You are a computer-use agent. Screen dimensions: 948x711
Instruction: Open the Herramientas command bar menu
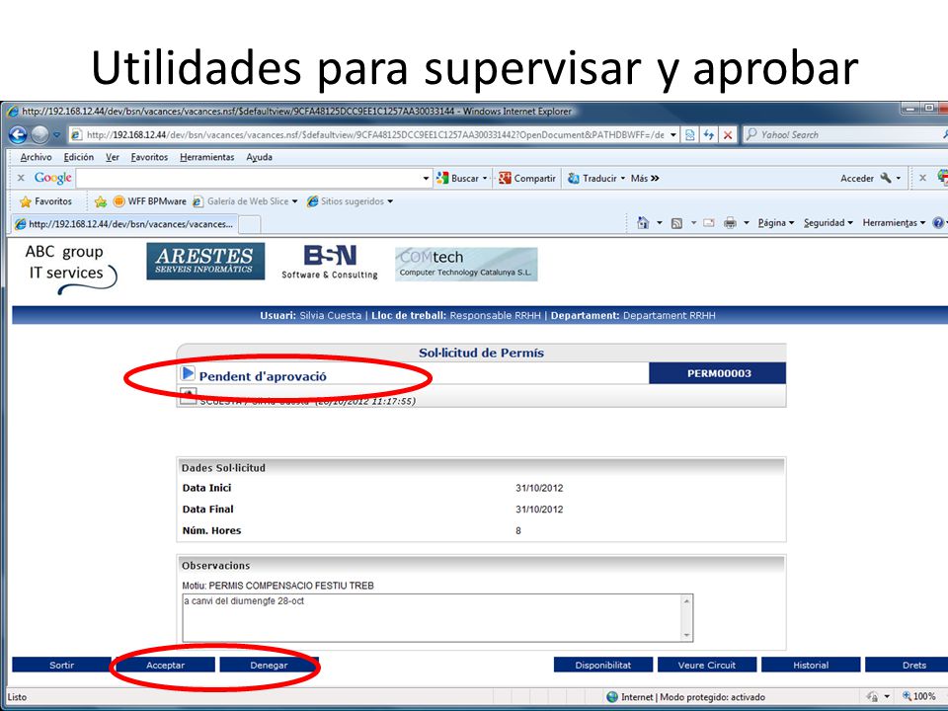[894, 223]
